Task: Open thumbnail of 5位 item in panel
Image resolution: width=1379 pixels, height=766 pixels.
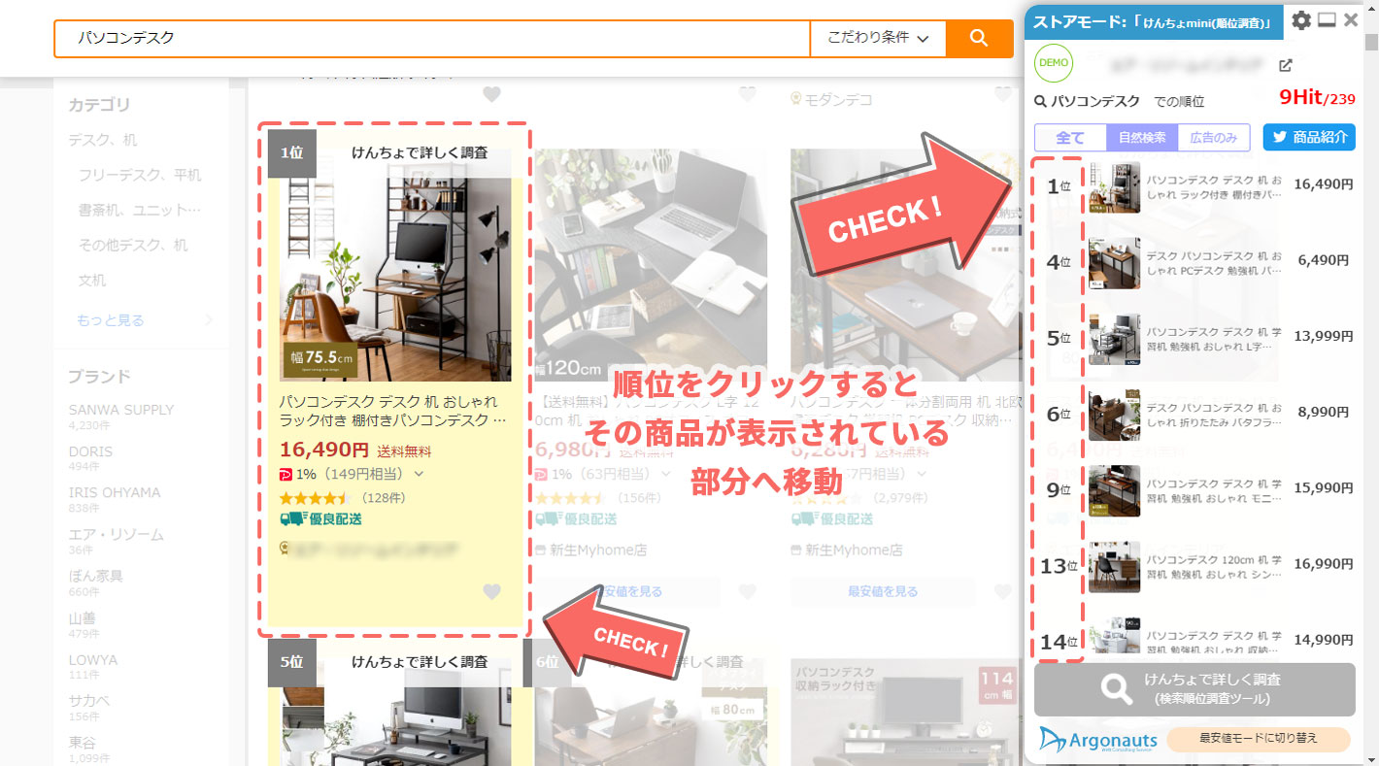Action: point(1114,339)
